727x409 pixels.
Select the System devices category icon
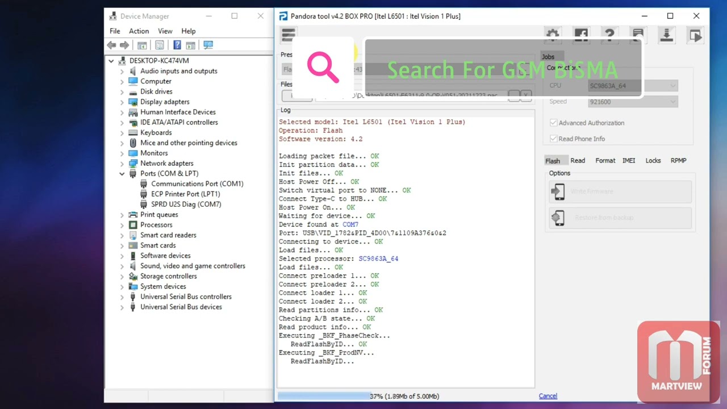[x=133, y=286]
